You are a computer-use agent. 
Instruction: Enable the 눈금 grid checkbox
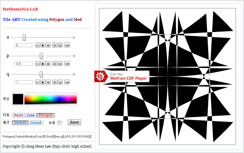pos(59,123)
